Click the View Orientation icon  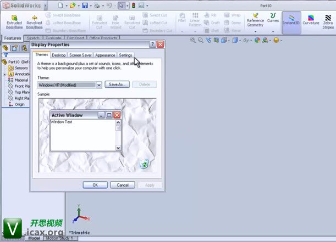(224, 40)
